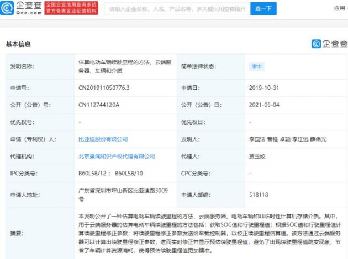Click the 摘要 abstract text paragraph
Viewport: 348px width, 259px height.
coord(210,233)
